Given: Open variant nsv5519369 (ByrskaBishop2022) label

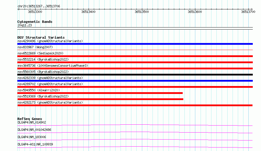Looking at the screenshot, I should (x=43, y=96).
